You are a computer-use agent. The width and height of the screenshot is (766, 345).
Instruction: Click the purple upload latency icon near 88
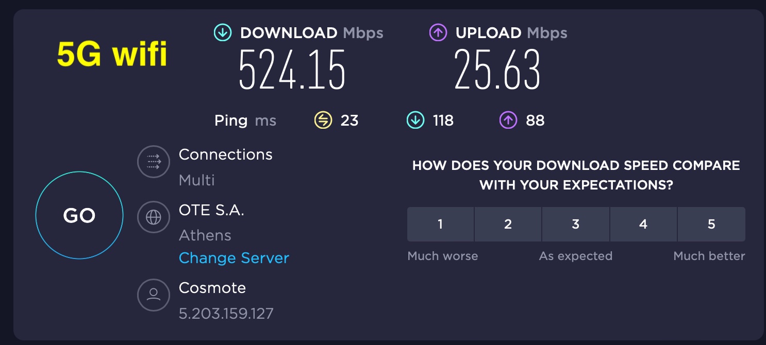(x=508, y=120)
